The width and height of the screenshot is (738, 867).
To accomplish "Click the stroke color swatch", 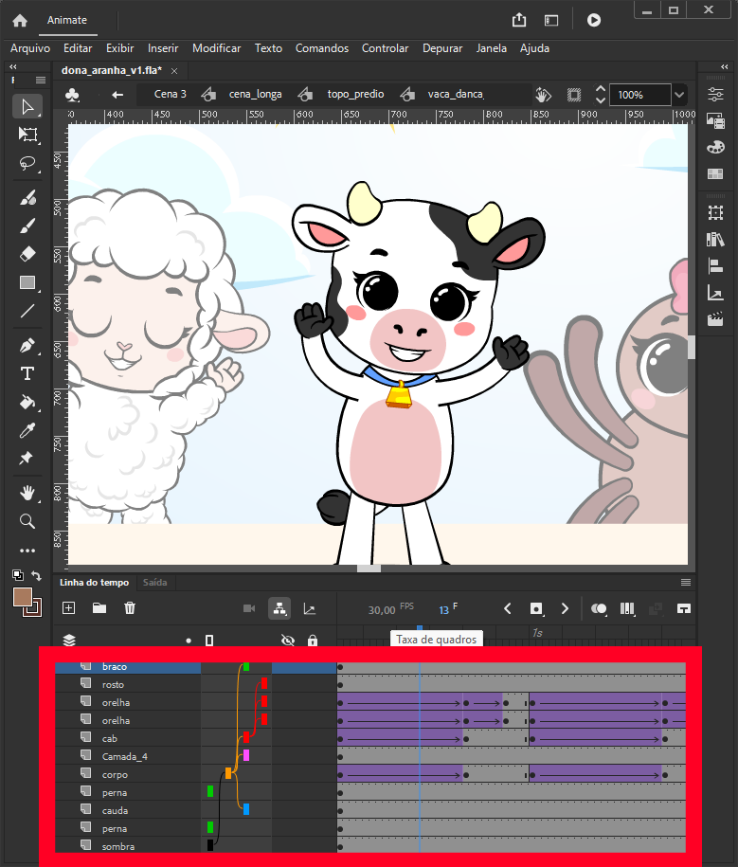I will pos(31,606).
